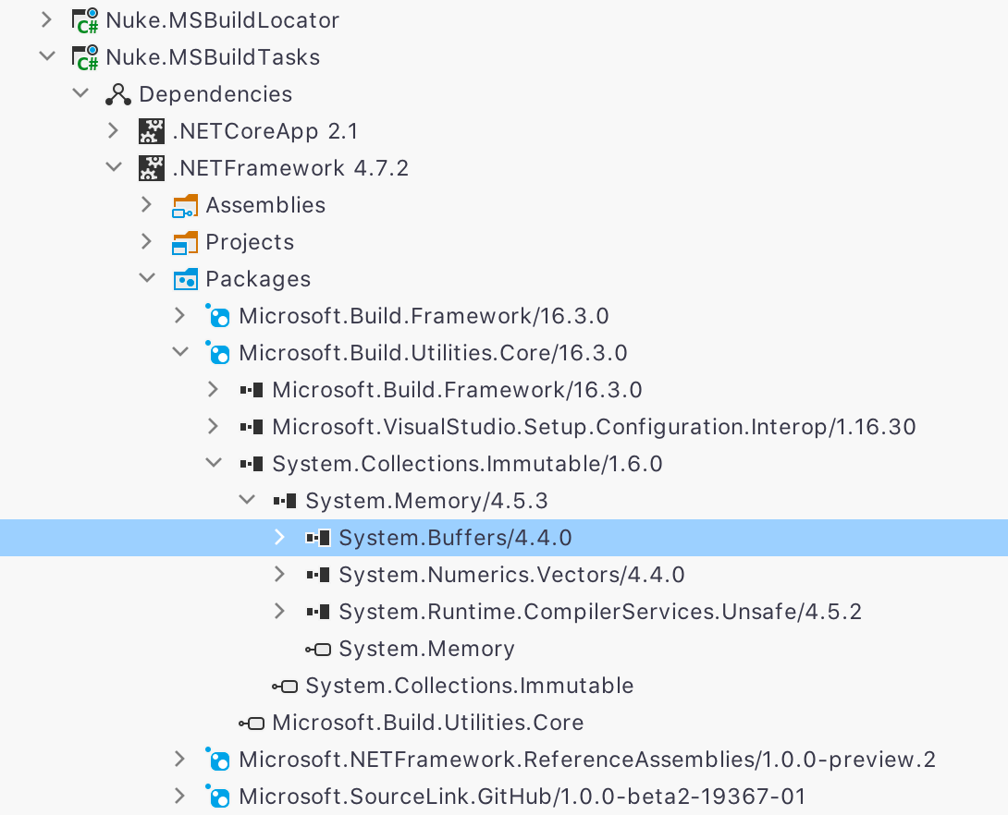
Task: Collapse the Dependencies node
Action: 80,93
